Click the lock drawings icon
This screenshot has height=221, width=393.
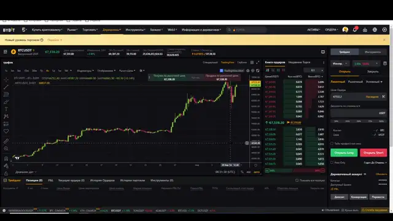point(6,173)
